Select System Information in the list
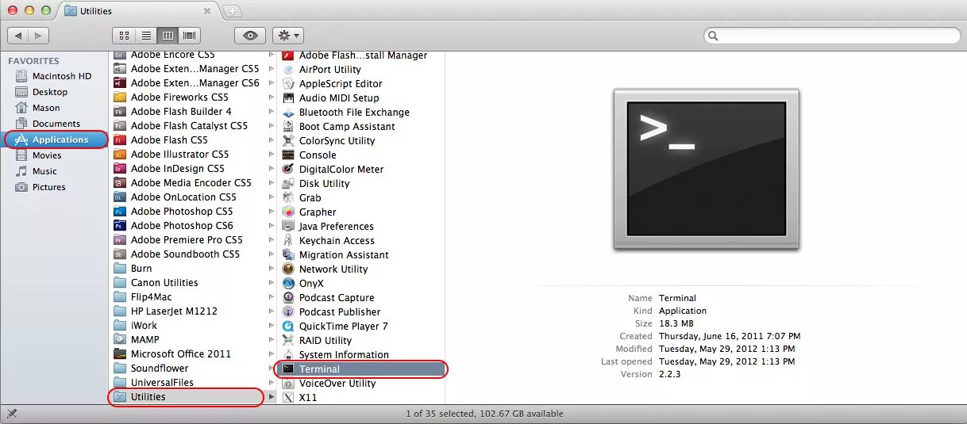The image size is (967, 424). tap(361, 355)
